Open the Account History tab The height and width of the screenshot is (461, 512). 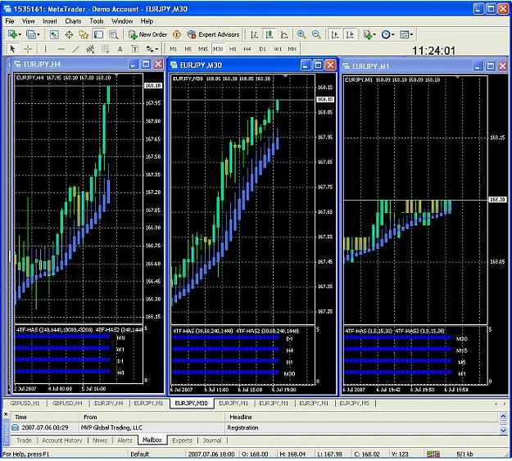coord(62,440)
